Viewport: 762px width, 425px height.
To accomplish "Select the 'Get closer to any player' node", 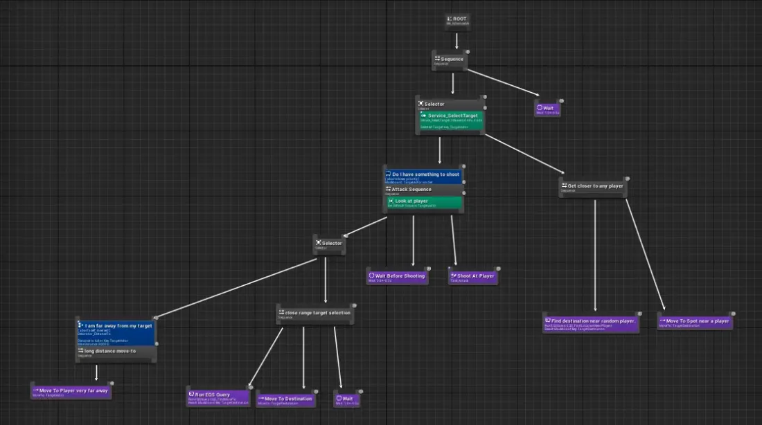I will click(x=592, y=187).
